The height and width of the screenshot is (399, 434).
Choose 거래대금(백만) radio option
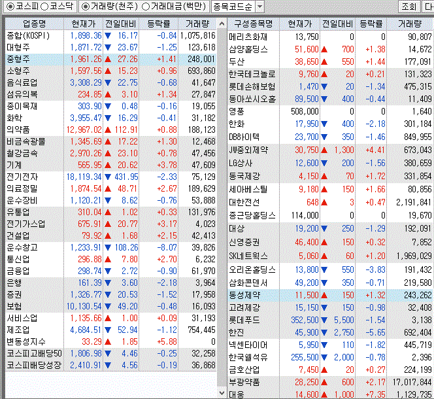pyautogui.click(x=146, y=7)
